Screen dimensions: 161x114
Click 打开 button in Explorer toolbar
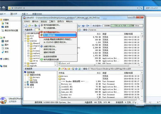click(x=15, y=14)
